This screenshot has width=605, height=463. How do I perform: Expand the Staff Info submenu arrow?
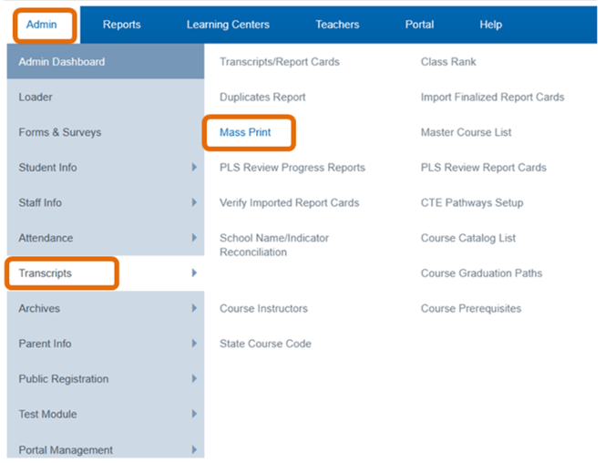(x=194, y=203)
